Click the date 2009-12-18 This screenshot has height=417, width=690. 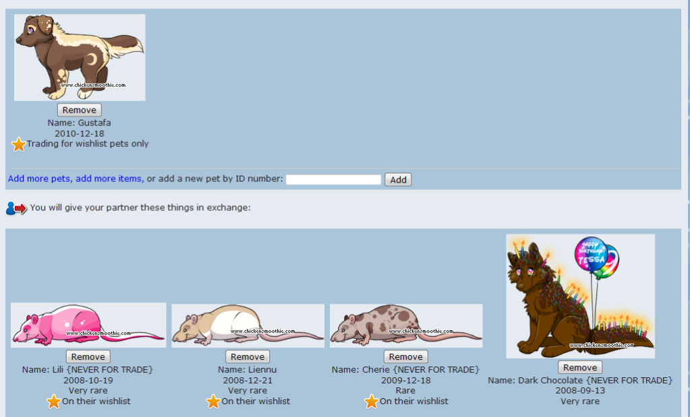pos(406,380)
